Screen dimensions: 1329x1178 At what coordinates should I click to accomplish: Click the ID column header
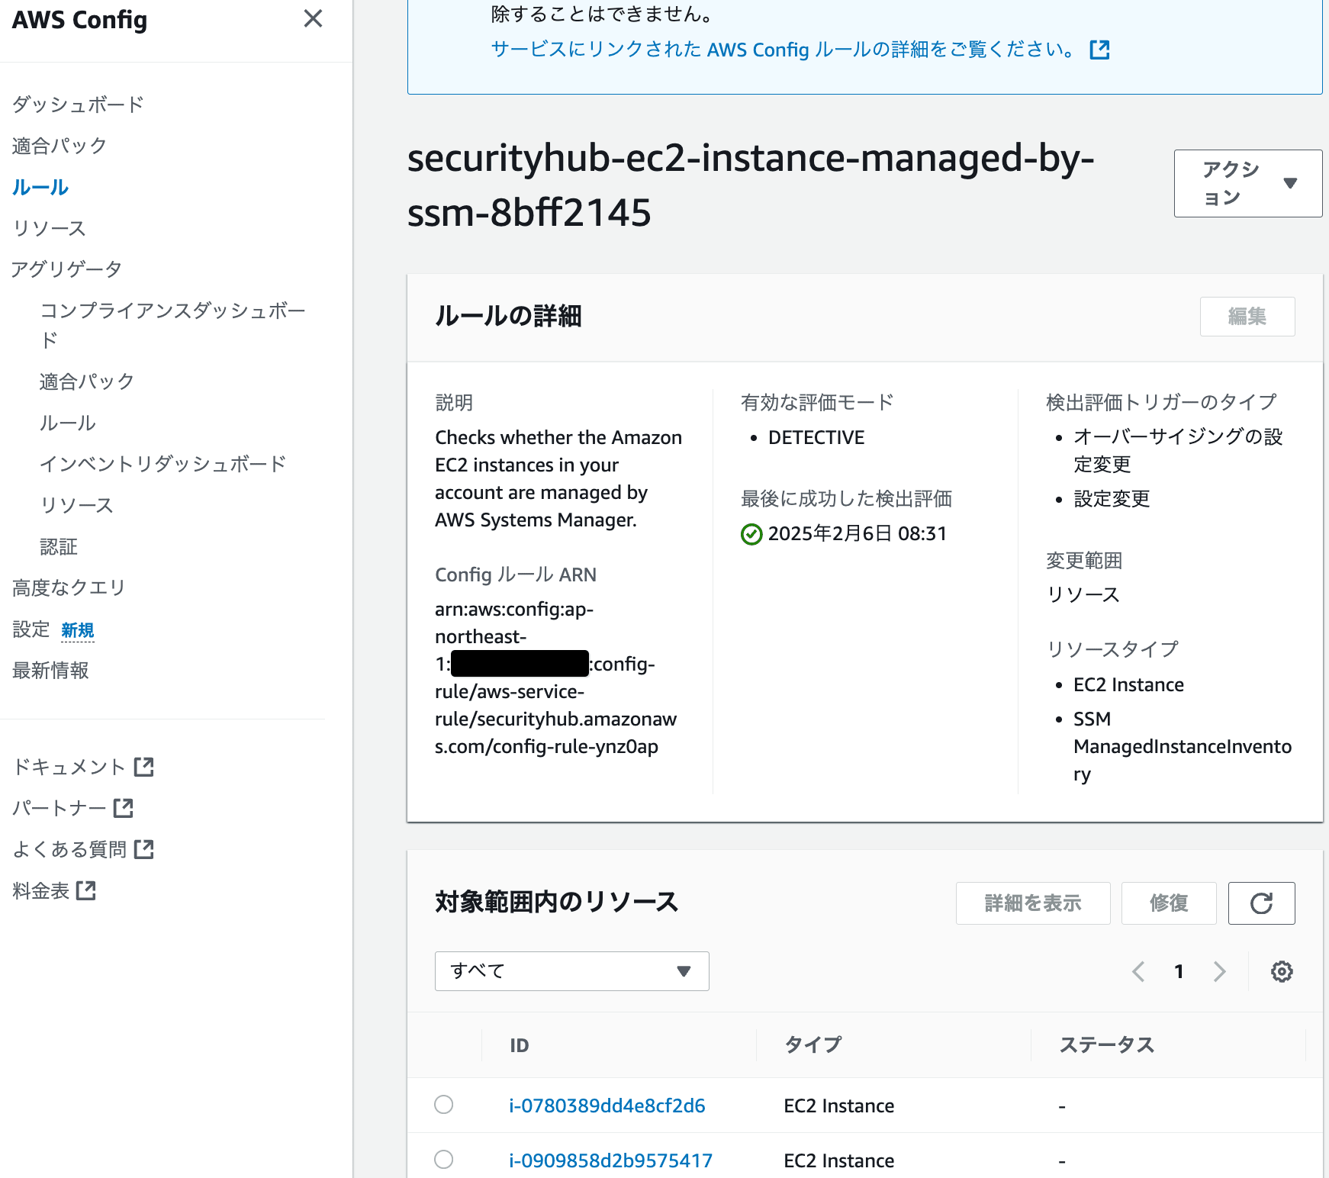coord(520,1045)
